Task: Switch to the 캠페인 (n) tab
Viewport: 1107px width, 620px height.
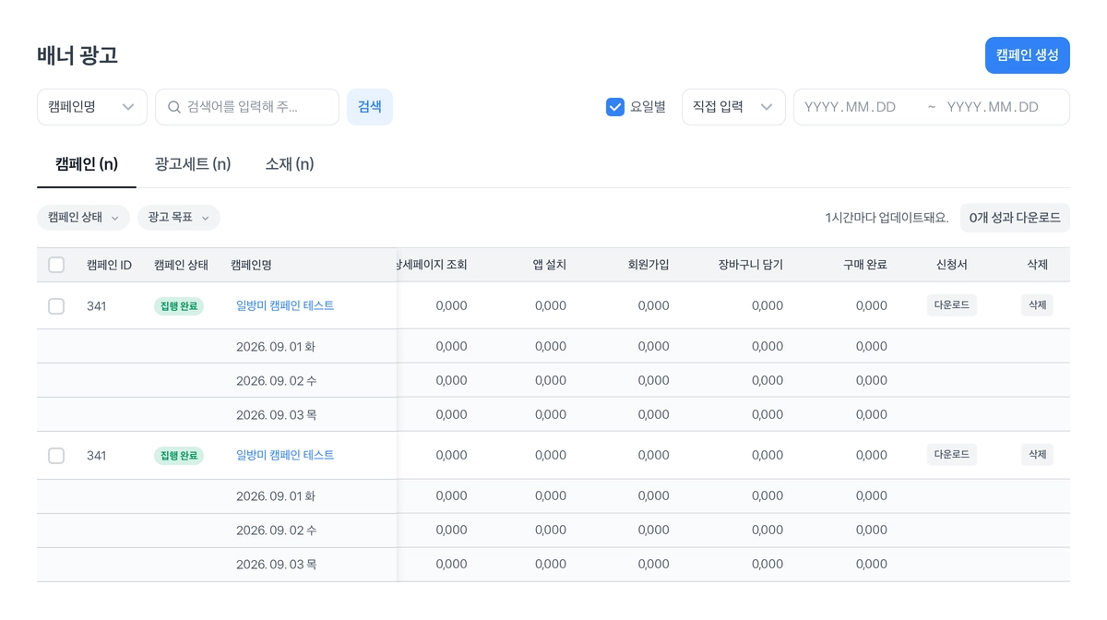Action: pyautogui.click(x=87, y=164)
